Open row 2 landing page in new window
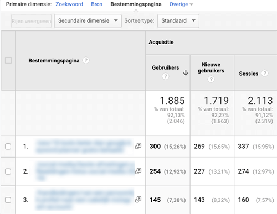277x214 pixels. pyautogui.click(x=138, y=171)
